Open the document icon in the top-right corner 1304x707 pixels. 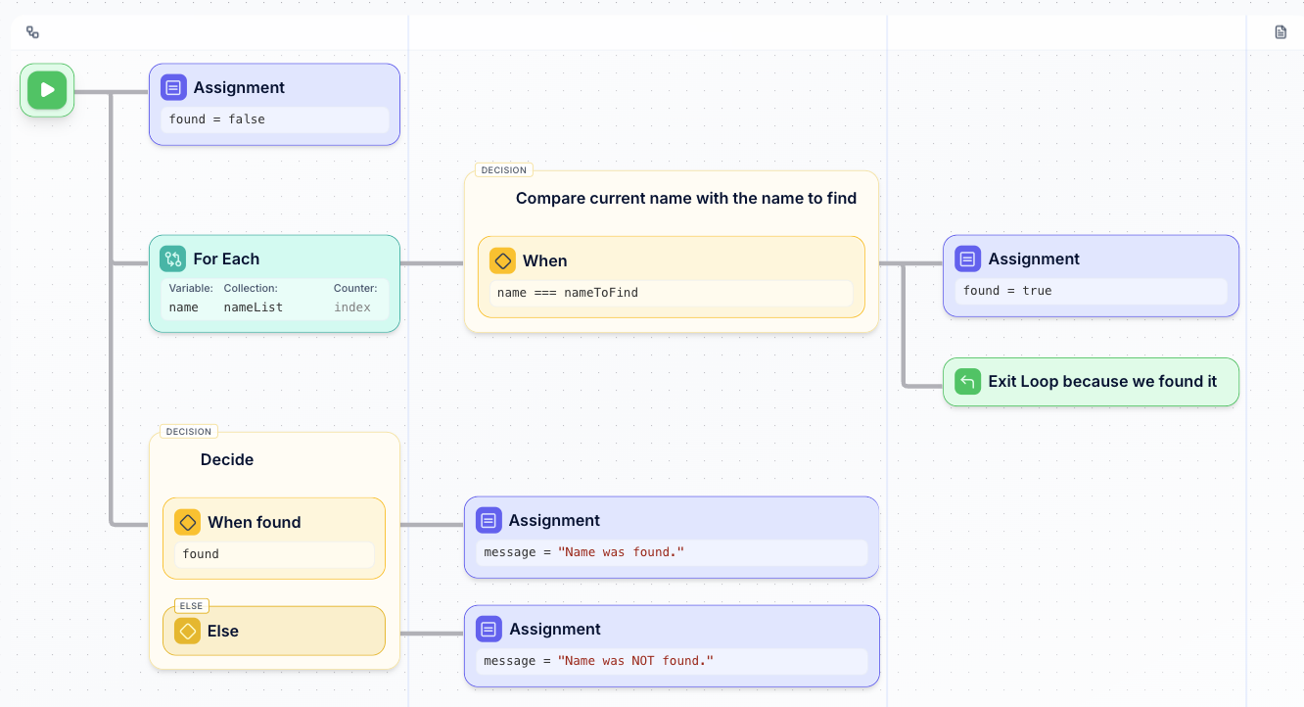(1280, 30)
